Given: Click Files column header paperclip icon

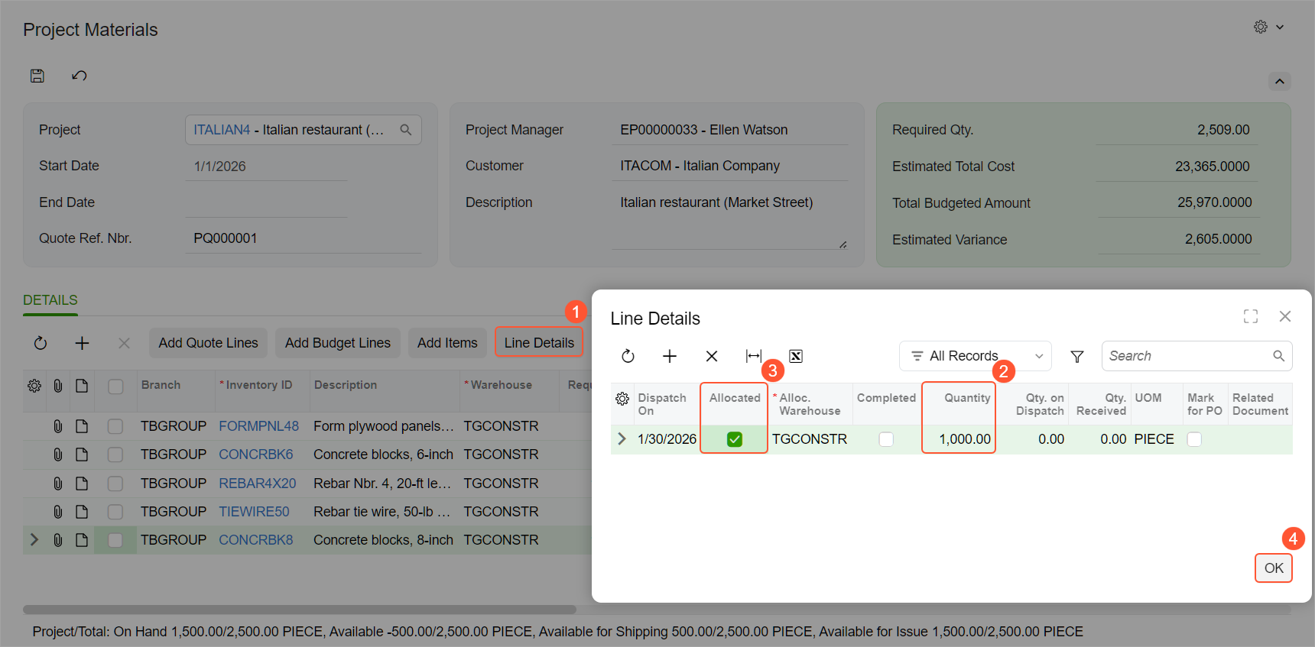Looking at the screenshot, I should [58, 386].
